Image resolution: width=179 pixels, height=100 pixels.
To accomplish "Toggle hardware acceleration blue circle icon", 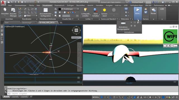I will [x=163, y=97].
